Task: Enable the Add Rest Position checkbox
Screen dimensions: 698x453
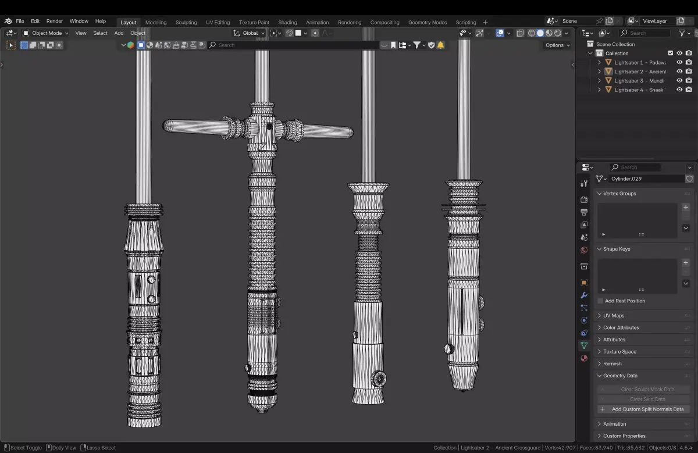Action: pyautogui.click(x=601, y=301)
